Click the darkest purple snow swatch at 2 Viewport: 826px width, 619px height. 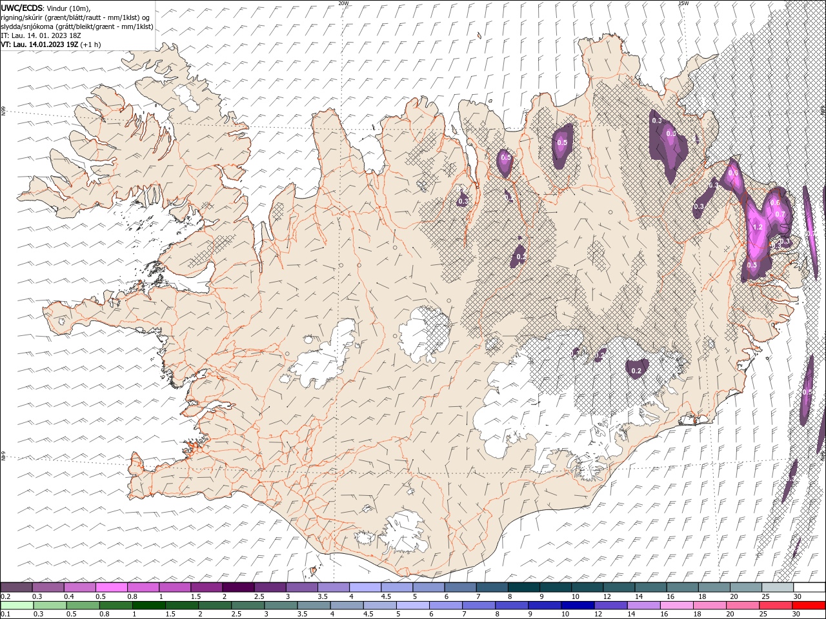click(238, 587)
